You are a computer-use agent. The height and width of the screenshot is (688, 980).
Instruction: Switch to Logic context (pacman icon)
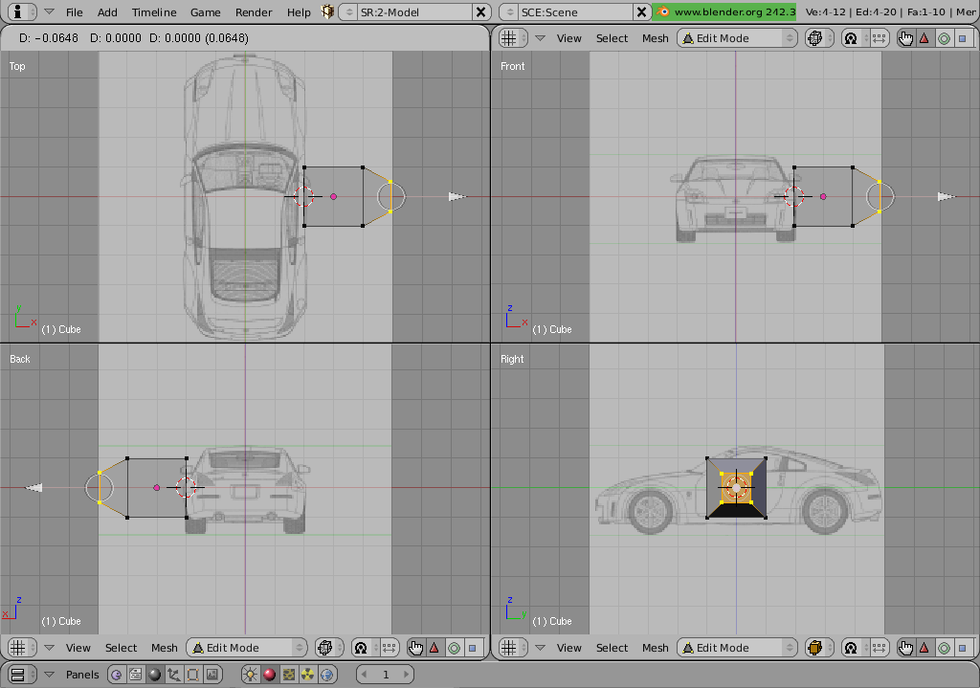pos(116,675)
